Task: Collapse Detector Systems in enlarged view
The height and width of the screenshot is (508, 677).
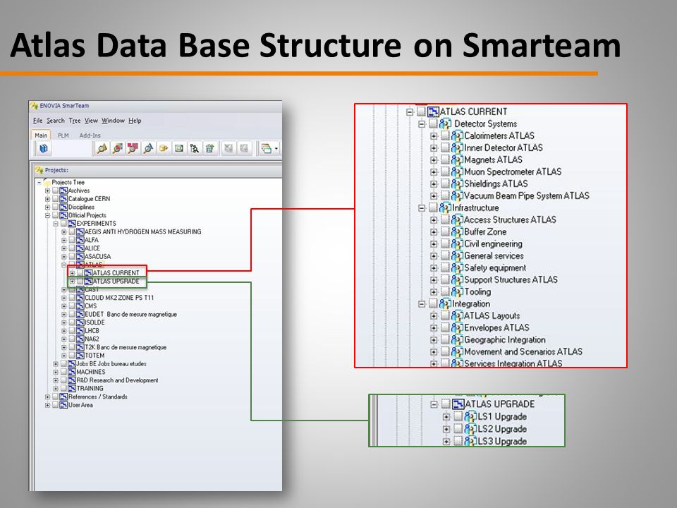Action: [422, 124]
